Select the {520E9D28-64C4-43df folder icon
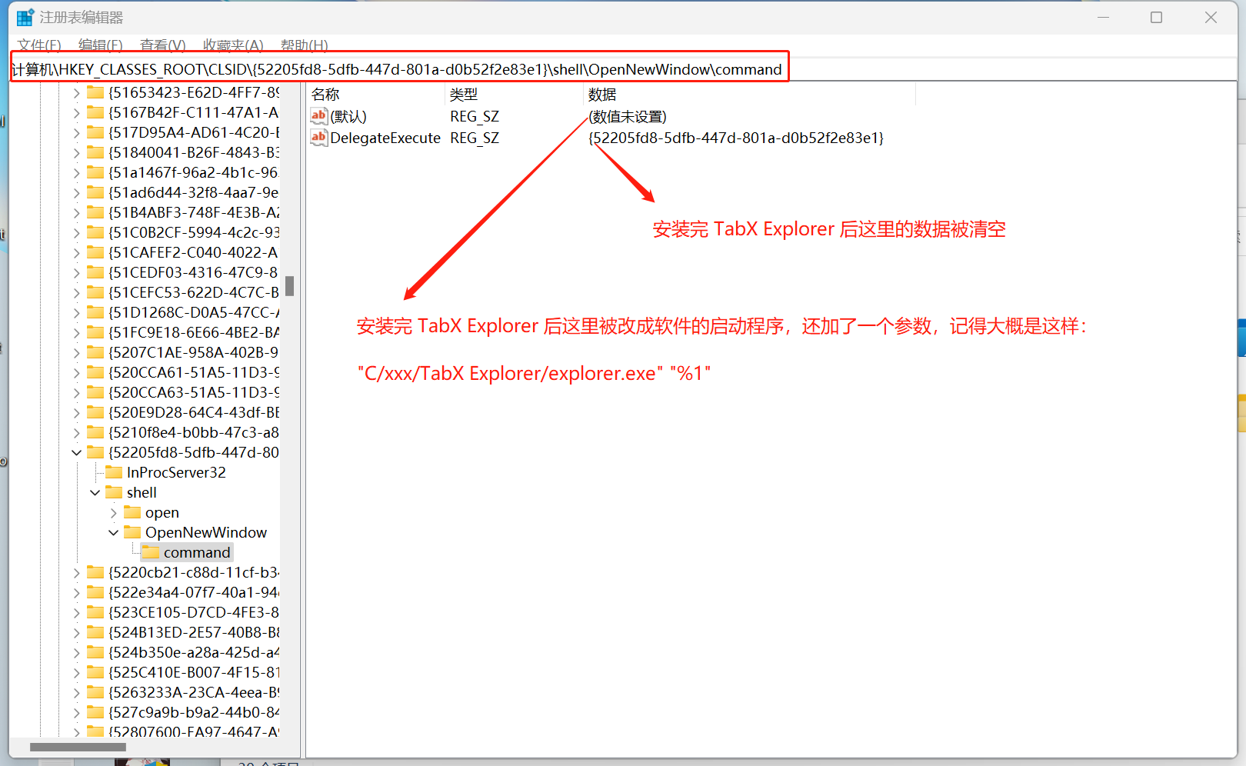 (x=95, y=412)
